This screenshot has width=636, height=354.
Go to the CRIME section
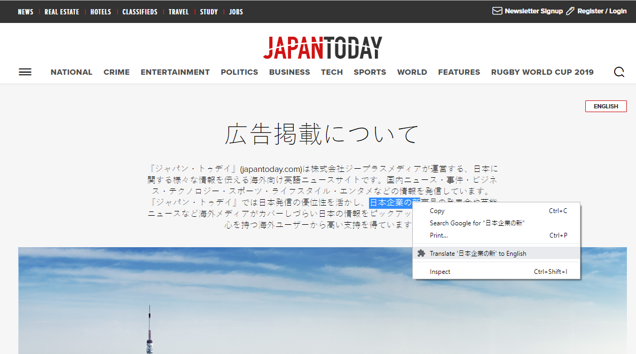[x=116, y=72]
